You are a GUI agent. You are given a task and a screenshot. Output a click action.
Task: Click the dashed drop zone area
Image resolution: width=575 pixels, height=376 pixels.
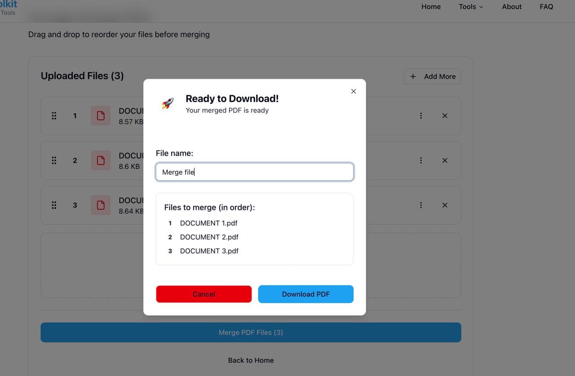click(251, 265)
